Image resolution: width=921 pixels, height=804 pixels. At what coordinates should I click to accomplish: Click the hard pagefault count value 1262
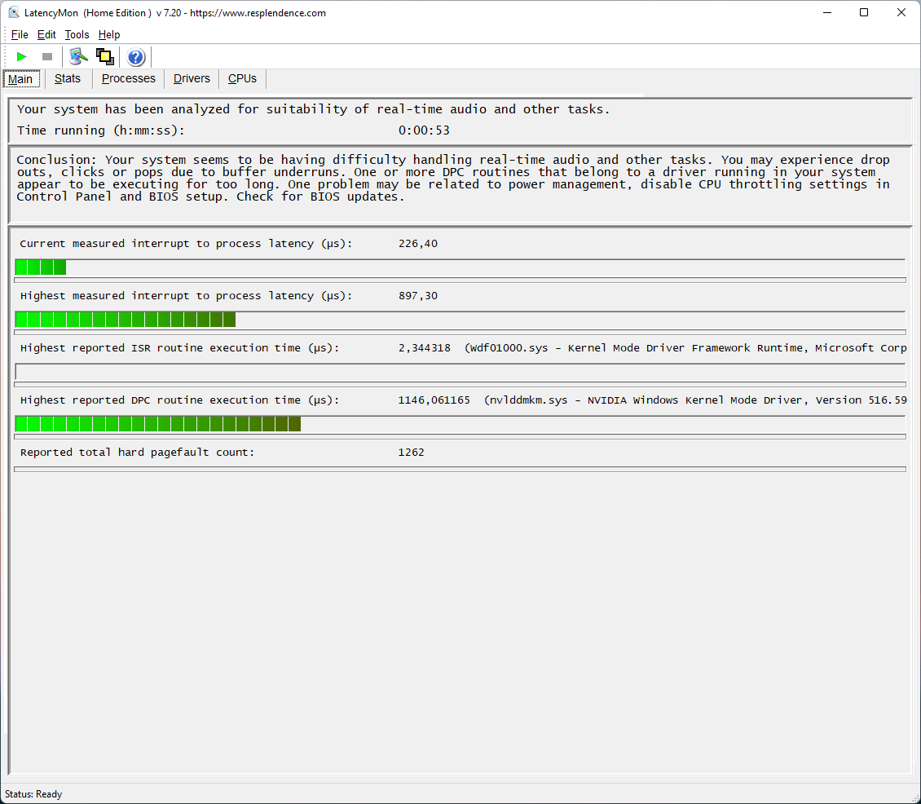411,453
